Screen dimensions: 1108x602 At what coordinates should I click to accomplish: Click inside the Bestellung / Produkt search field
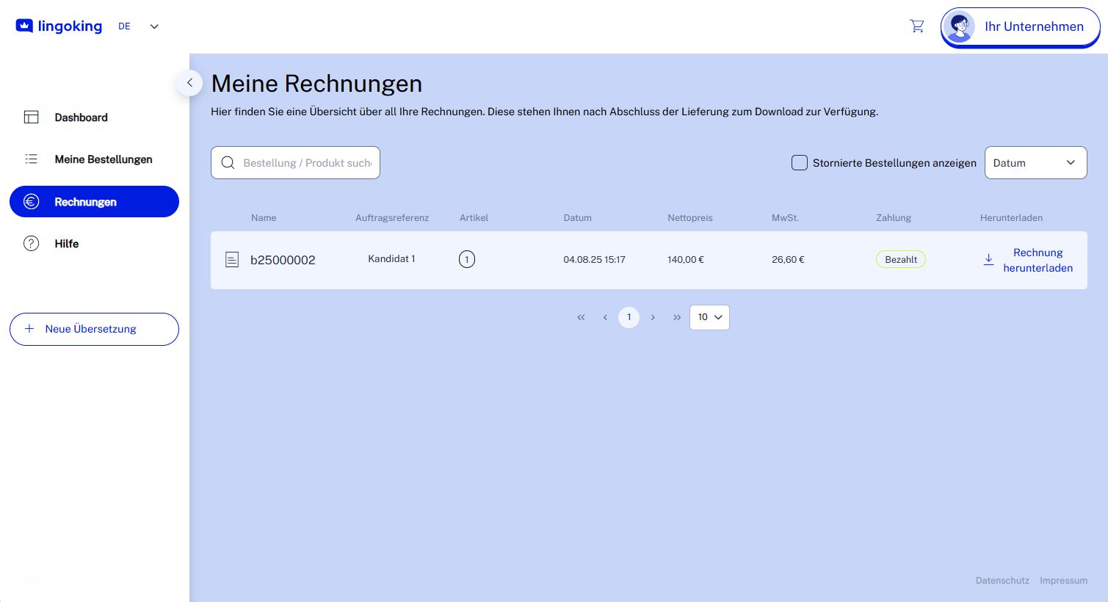click(307, 162)
